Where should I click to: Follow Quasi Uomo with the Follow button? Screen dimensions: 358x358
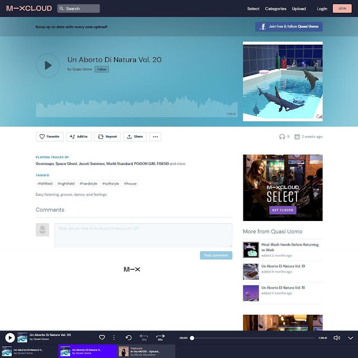[102, 69]
